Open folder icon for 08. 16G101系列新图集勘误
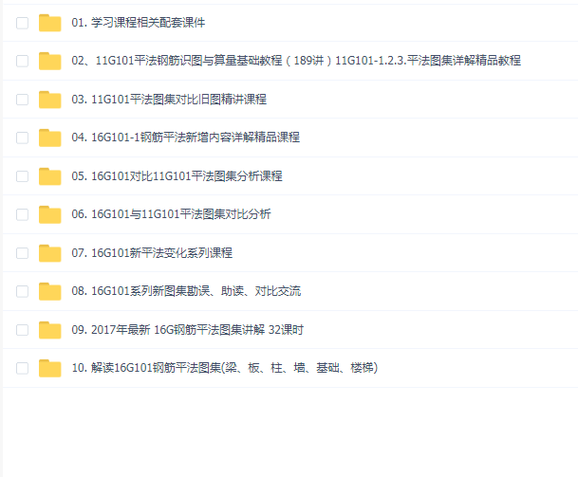578x477 pixels. 49,291
